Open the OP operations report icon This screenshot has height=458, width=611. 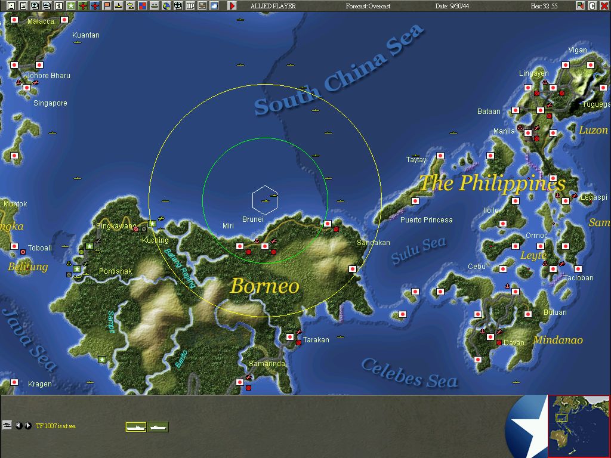[x=190, y=5]
